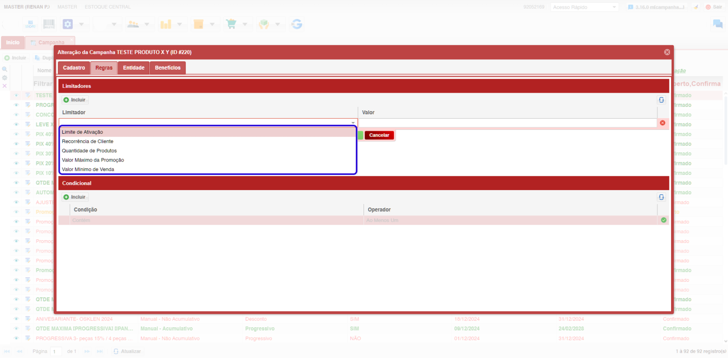Click the green check icon in Condicional row
This screenshot has width=728, height=358.
pos(663,220)
